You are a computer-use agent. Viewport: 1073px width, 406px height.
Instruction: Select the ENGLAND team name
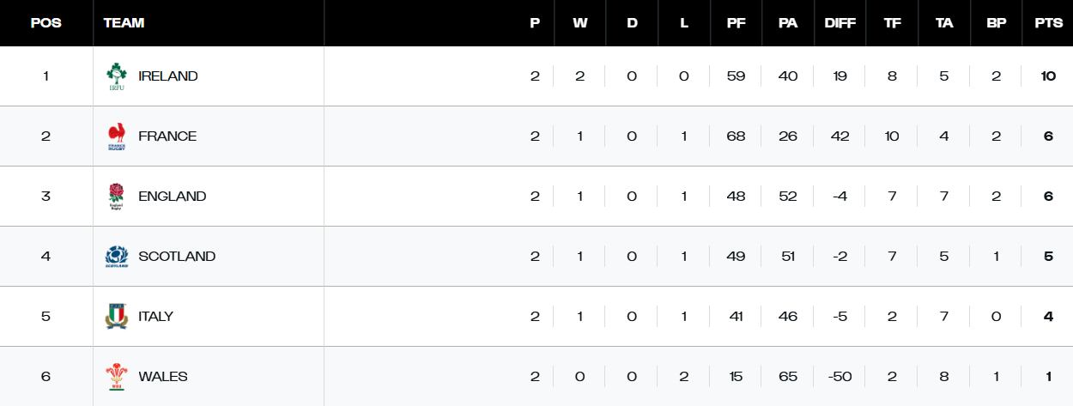coord(173,197)
